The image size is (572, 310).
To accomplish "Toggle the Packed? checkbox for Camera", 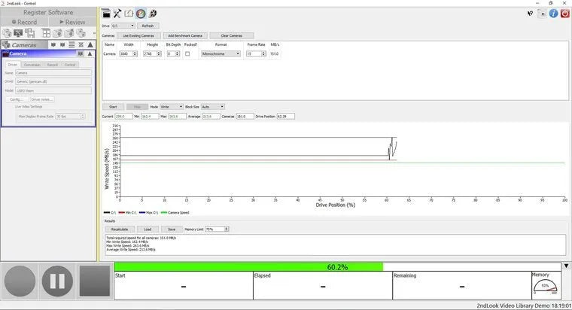I will [187, 53].
